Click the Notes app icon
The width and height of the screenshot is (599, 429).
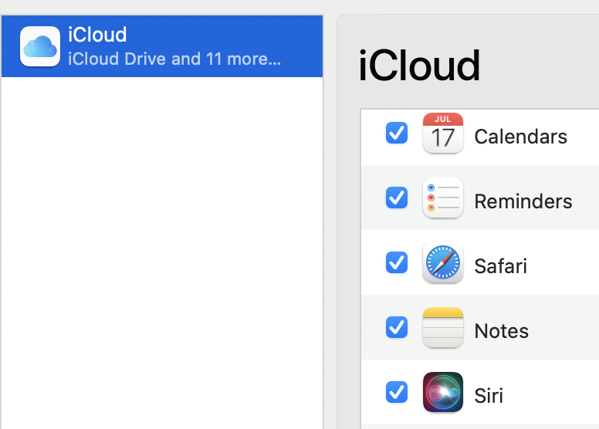[x=443, y=327]
